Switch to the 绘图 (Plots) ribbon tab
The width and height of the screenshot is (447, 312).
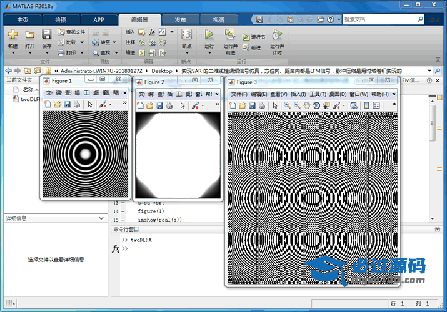point(60,19)
